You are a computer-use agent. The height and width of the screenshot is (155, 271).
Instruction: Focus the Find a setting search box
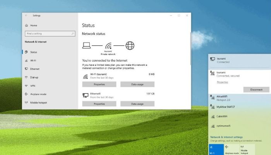50,34
